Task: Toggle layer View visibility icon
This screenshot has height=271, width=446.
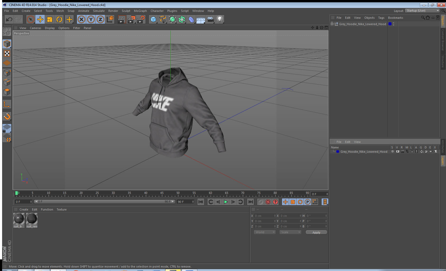Action: (x=397, y=152)
